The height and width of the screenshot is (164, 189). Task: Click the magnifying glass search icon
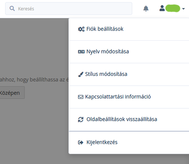point(12,9)
